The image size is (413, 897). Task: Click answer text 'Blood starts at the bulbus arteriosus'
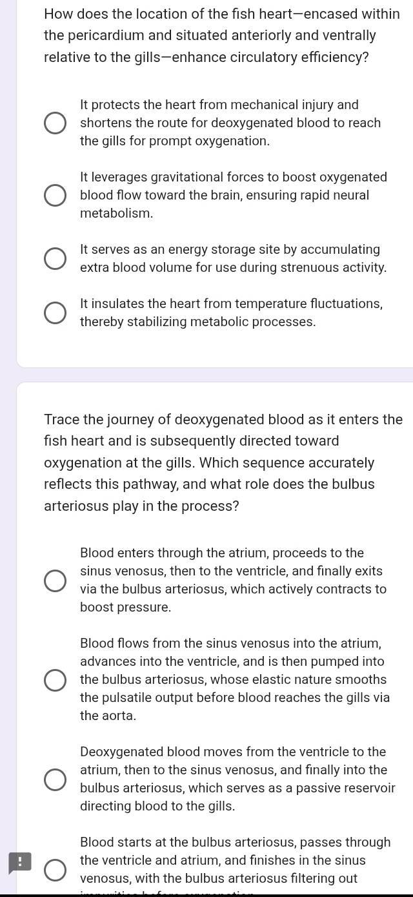click(235, 860)
